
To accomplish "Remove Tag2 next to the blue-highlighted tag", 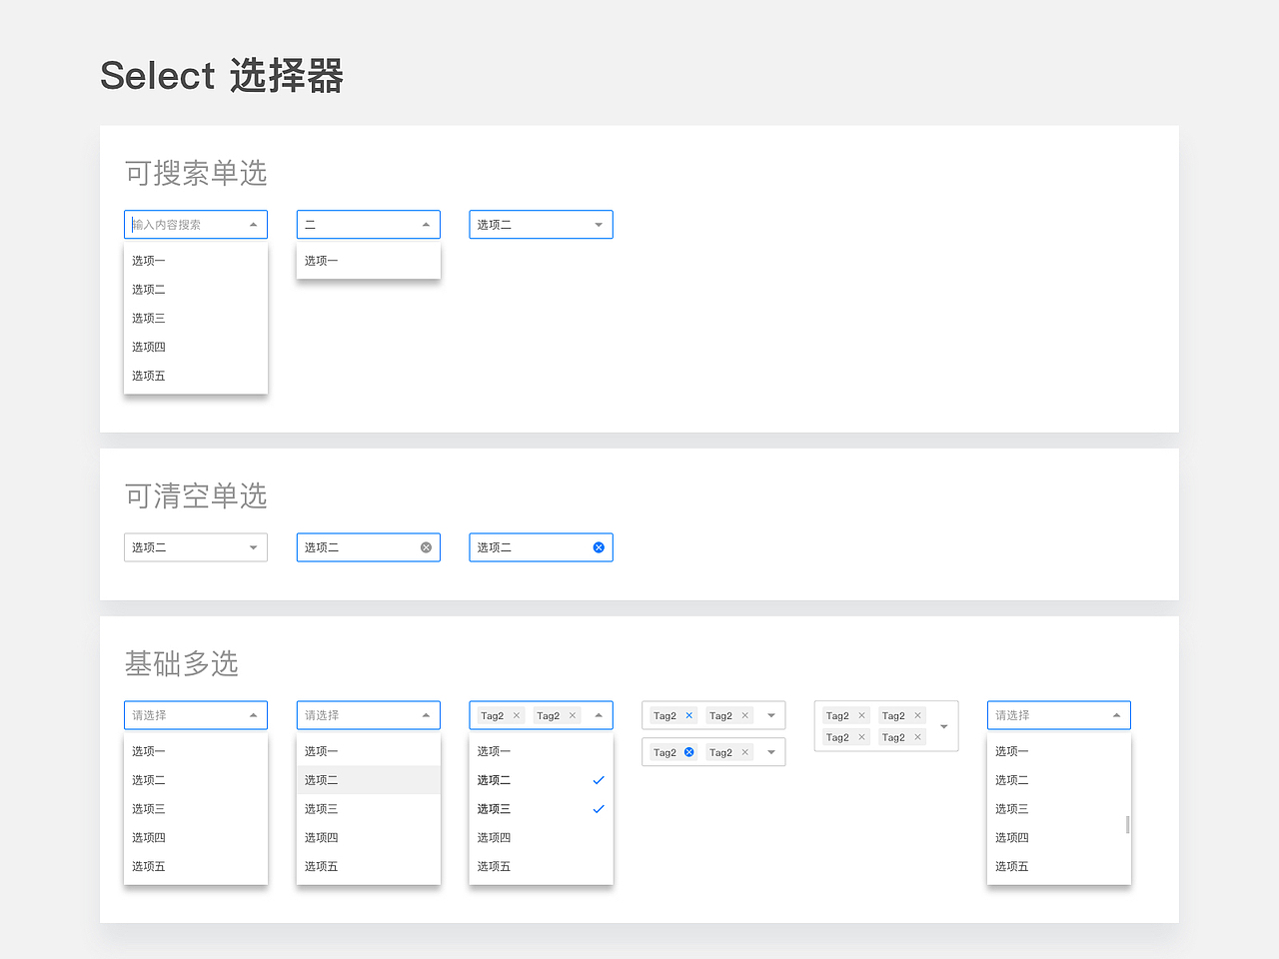I will 744,752.
